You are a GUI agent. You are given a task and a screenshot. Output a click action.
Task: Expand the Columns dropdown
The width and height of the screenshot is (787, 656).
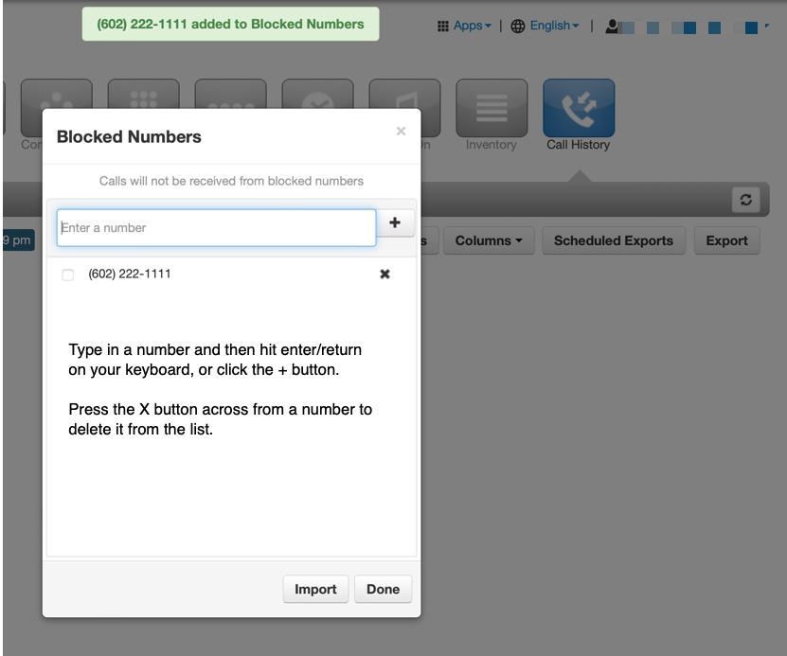(x=489, y=240)
